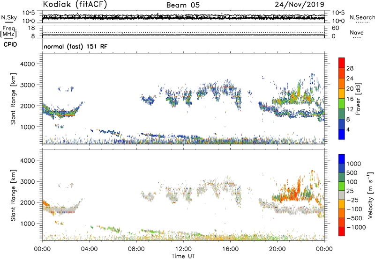This screenshot has height=259, width=375.
Task: Click the 1000 label on Velocity scale
Action: tap(354, 164)
